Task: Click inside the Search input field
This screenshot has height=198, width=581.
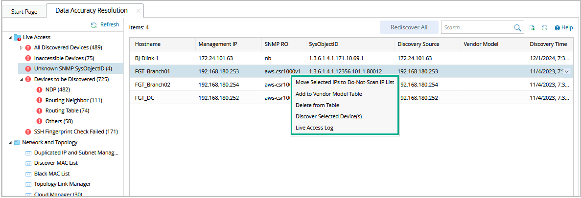Action: coord(477,28)
